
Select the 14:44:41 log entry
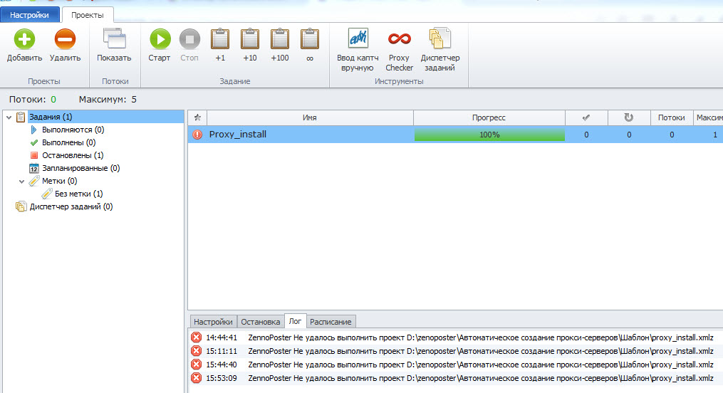(455, 337)
